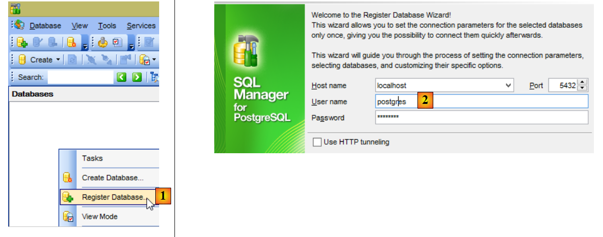Open the Database menu

[x=45, y=26]
